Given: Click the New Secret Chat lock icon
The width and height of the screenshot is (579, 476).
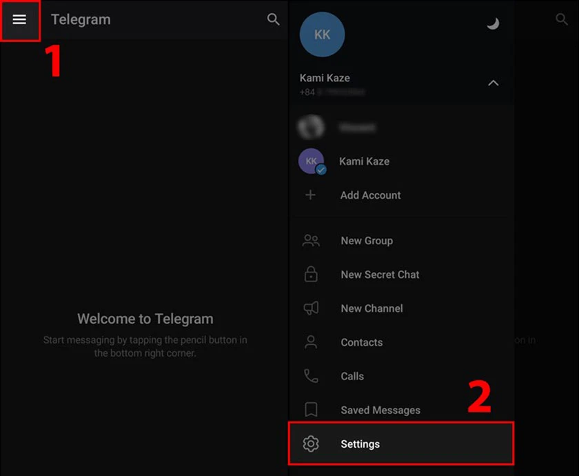Looking at the screenshot, I should (311, 275).
